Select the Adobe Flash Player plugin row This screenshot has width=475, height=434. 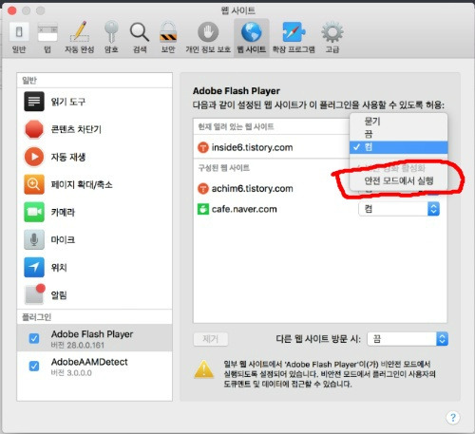click(94, 338)
